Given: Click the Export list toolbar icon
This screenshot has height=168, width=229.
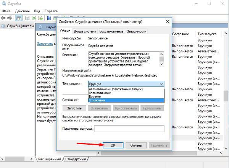Looking at the screenshot, I should [41, 18].
